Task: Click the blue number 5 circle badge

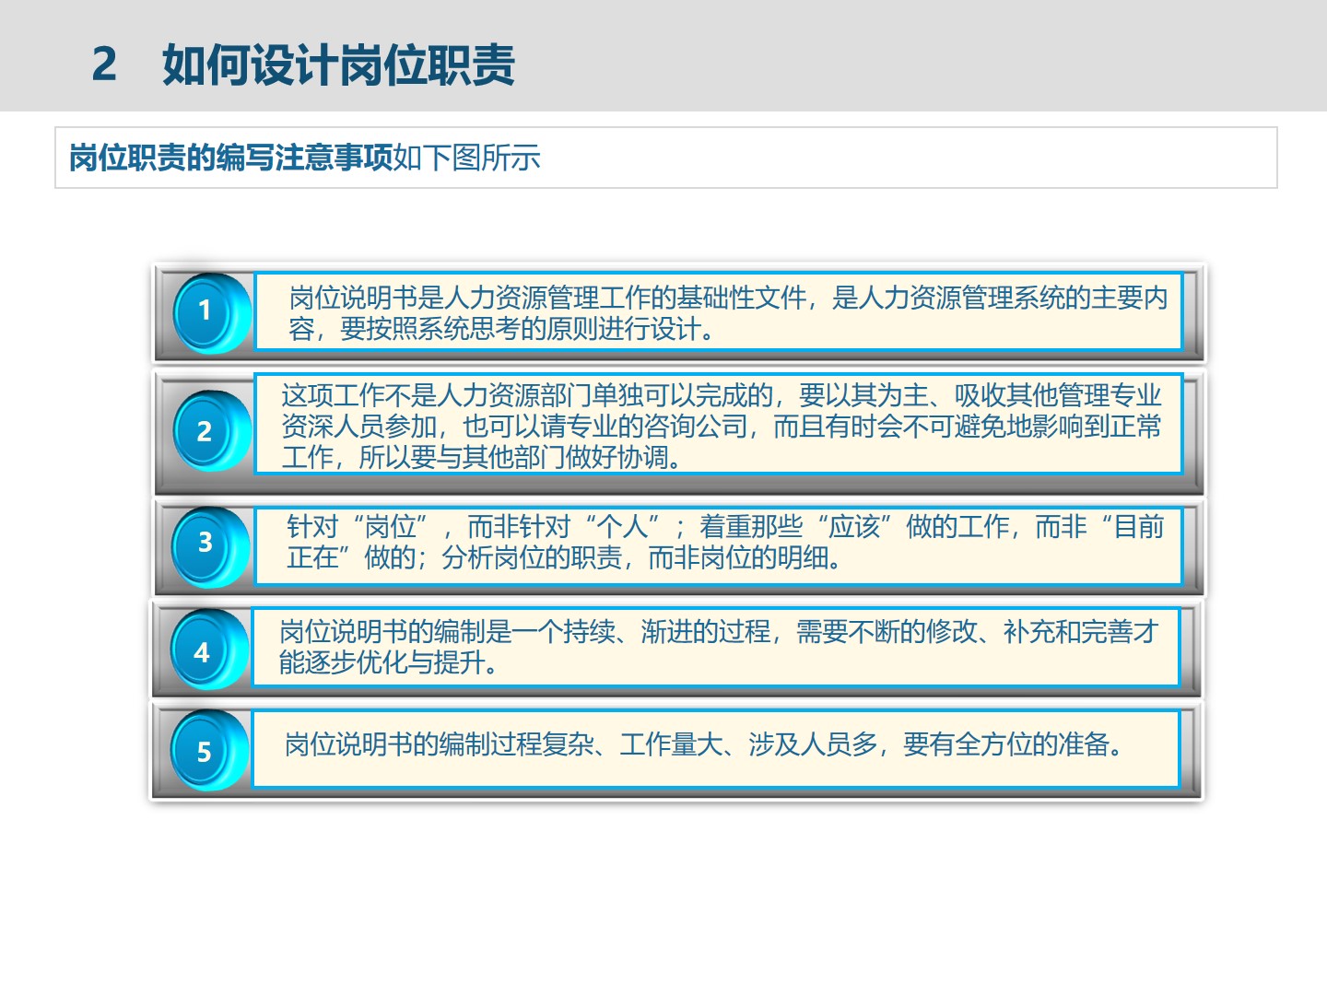Action: click(x=209, y=751)
